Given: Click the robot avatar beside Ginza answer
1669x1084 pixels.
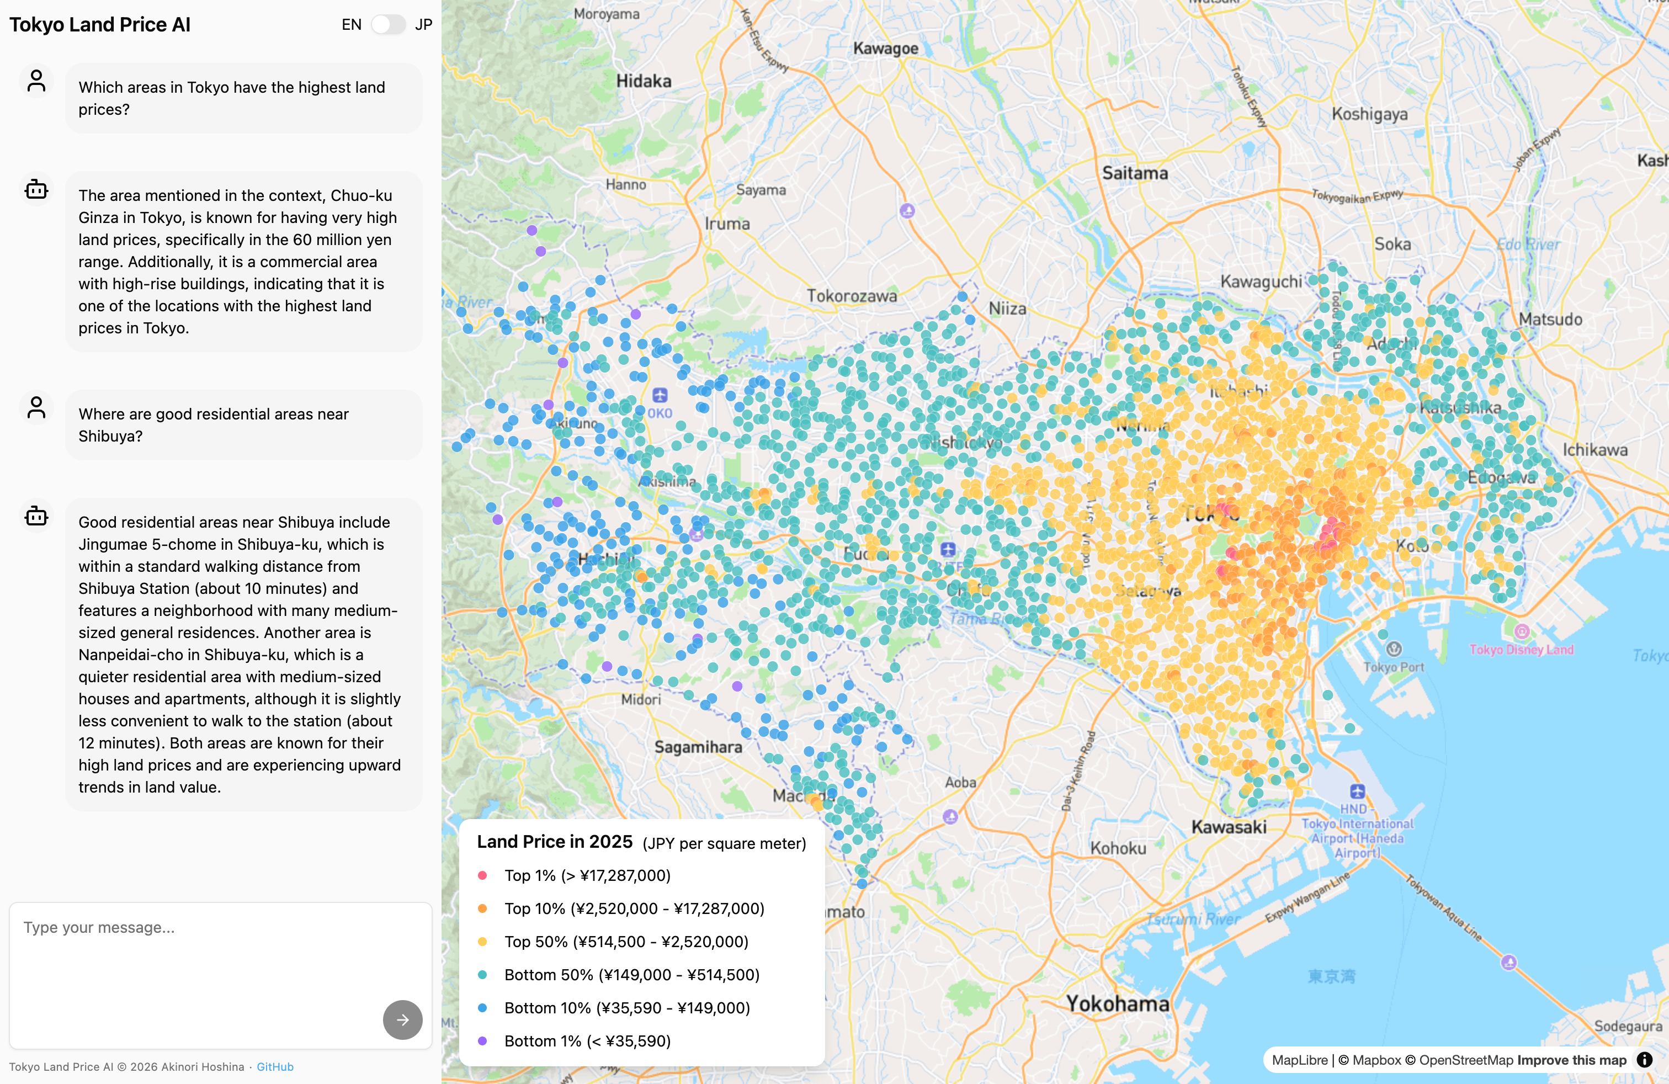Looking at the screenshot, I should [x=36, y=189].
